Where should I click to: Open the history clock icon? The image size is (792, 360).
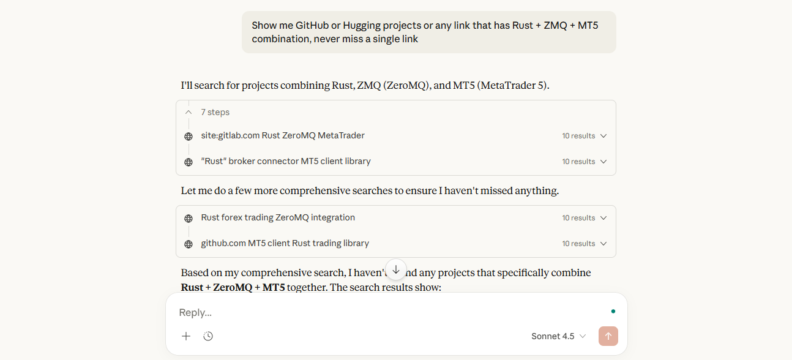tap(208, 336)
